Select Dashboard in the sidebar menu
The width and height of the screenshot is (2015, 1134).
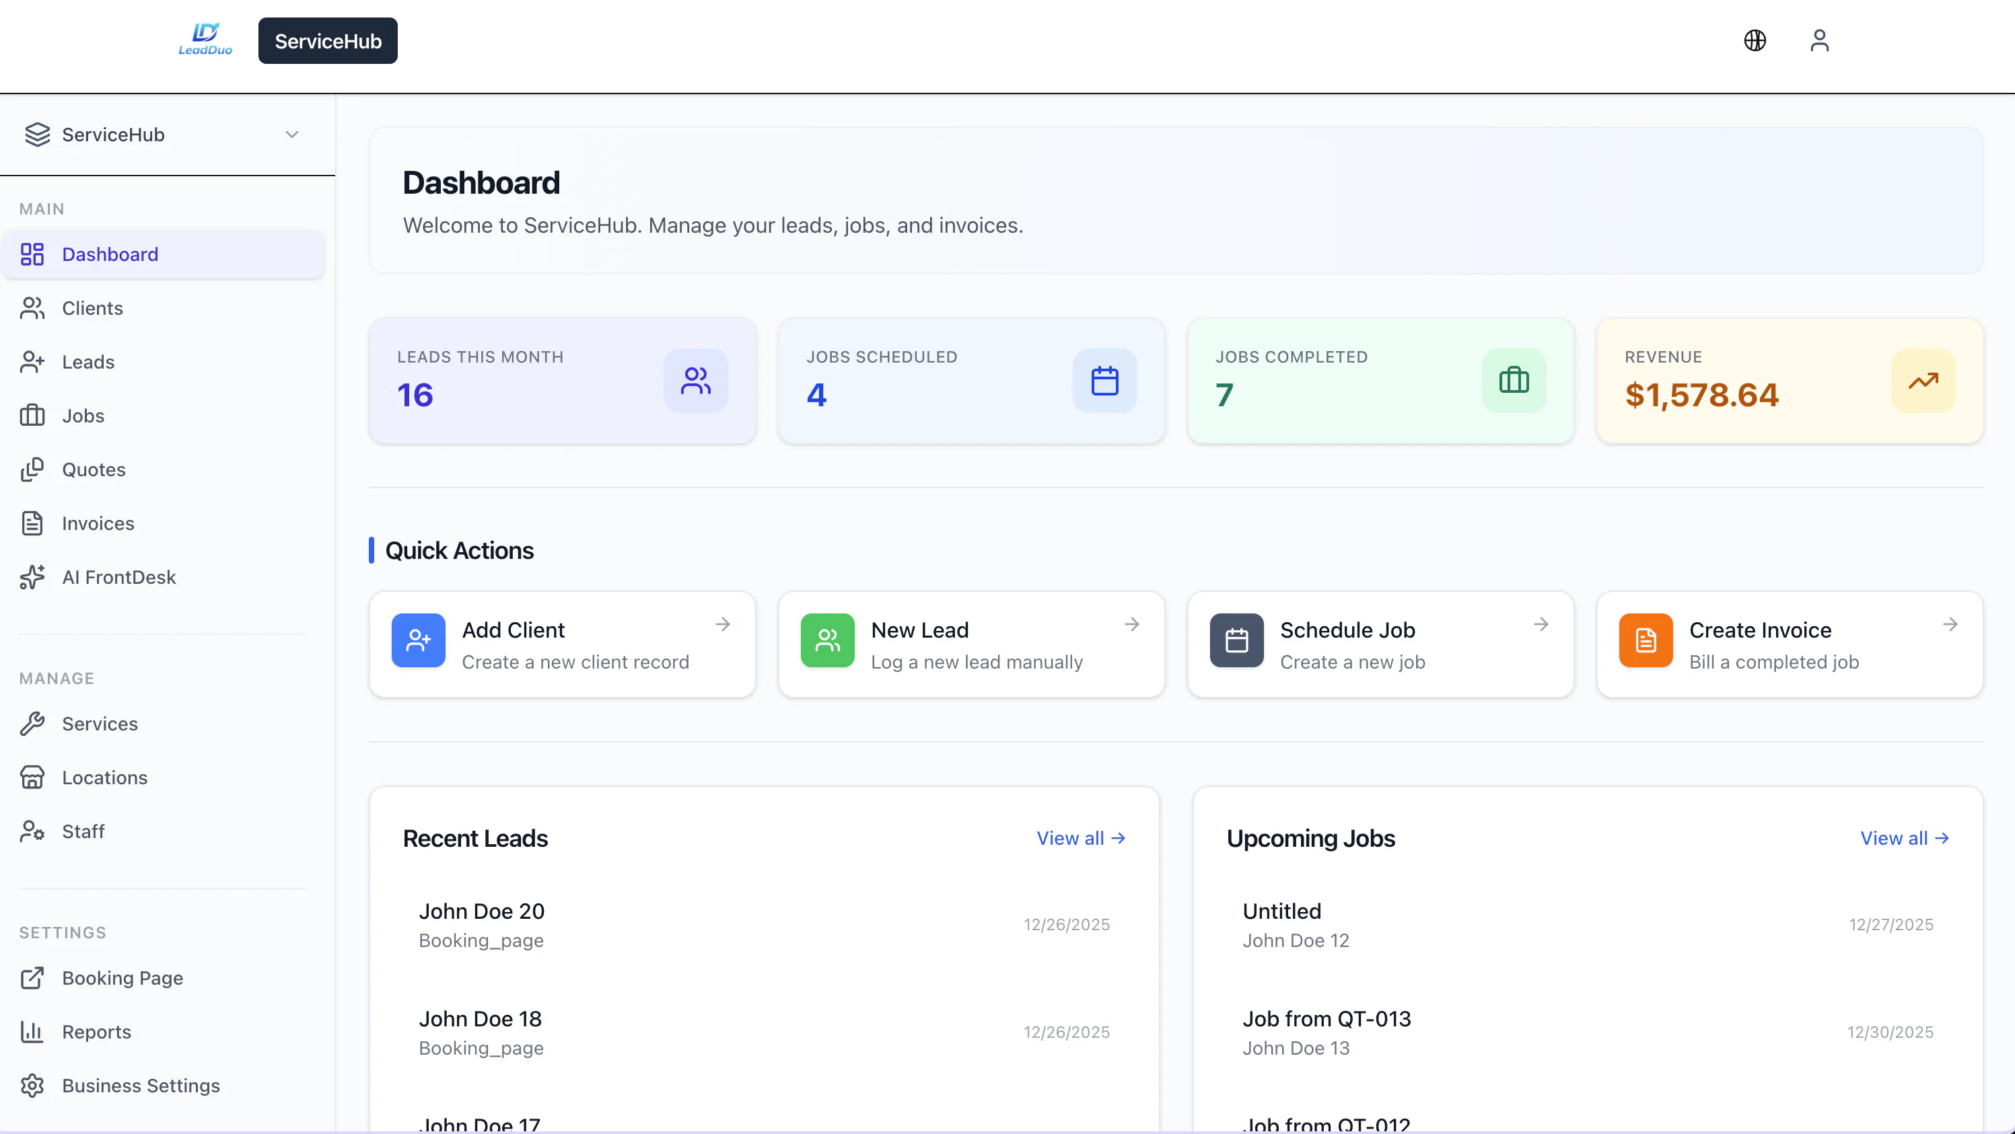coord(109,254)
